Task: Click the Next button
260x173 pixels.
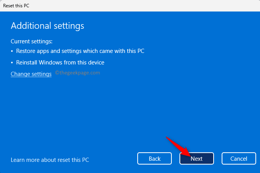Action: click(196, 158)
